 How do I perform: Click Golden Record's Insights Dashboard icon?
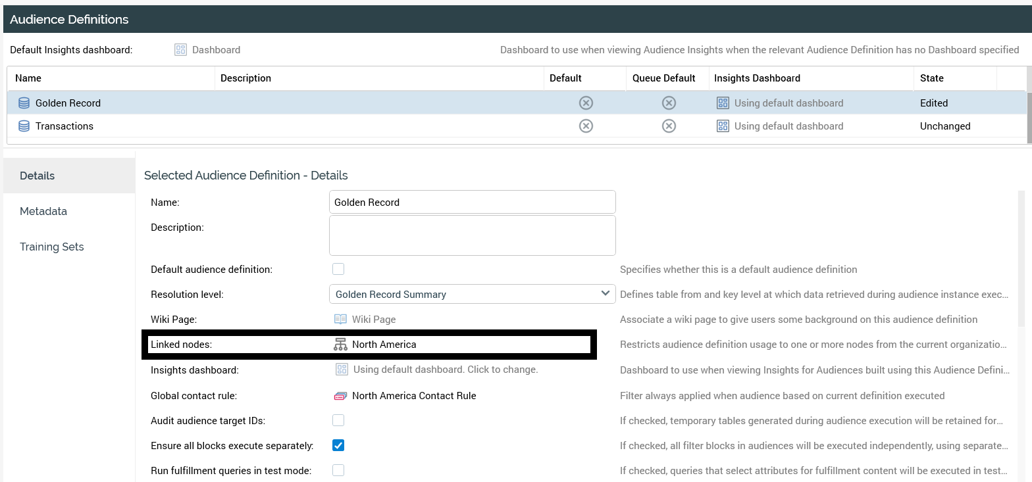click(723, 103)
